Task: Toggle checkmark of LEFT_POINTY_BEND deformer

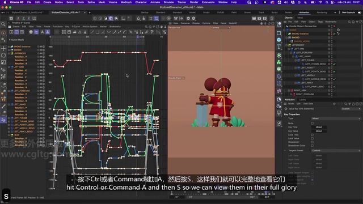Action: click(334, 71)
